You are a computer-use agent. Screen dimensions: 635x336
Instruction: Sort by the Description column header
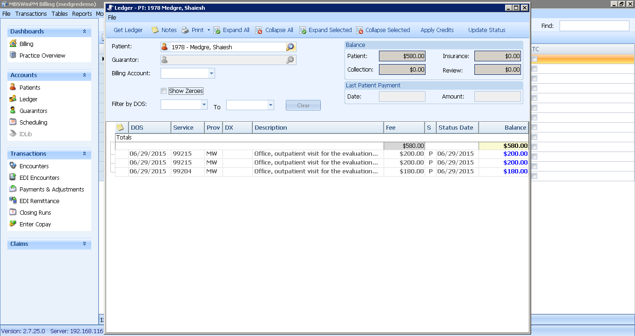318,127
